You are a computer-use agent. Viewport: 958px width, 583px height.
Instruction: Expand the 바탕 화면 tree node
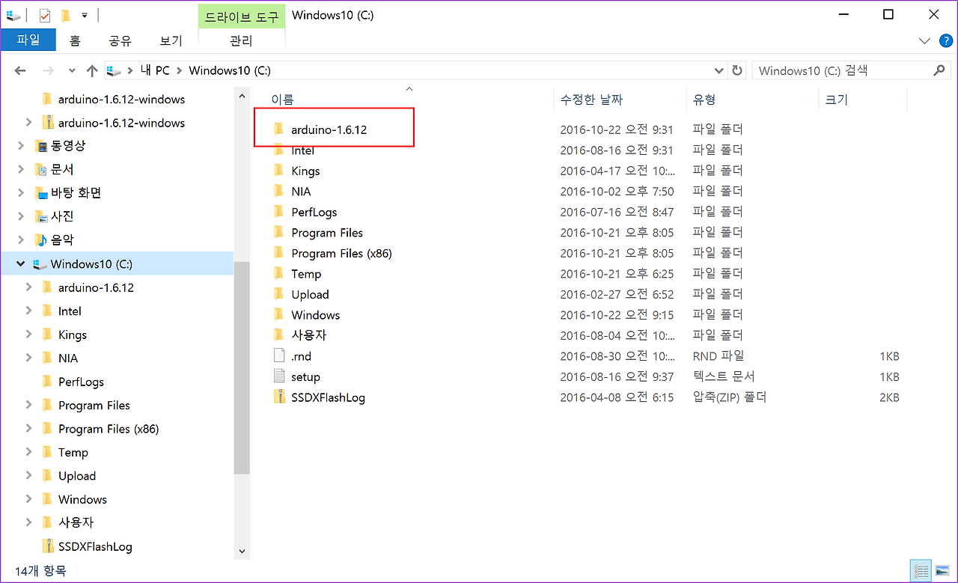(x=21, y=193)
